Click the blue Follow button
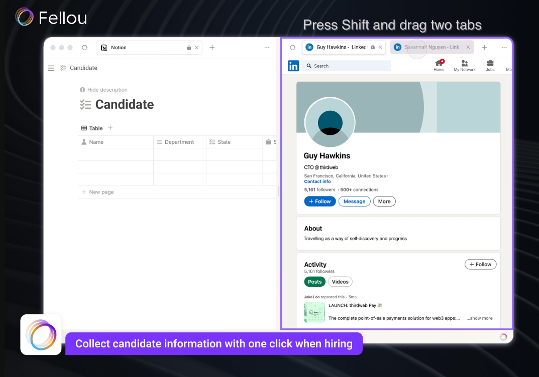 pyautogui.click(x=320, y=202)
